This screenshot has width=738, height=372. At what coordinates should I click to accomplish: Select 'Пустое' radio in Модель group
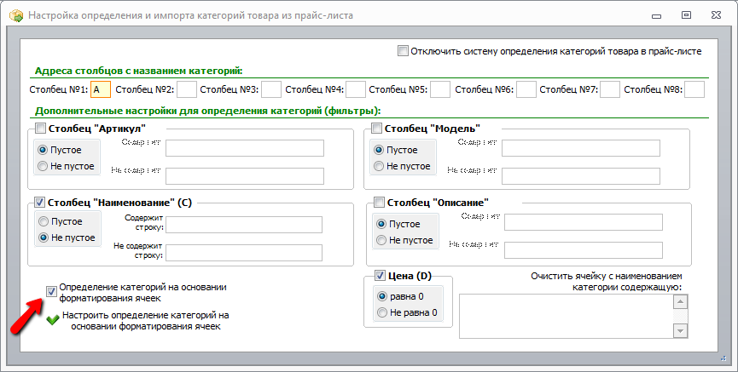point(379,150)
